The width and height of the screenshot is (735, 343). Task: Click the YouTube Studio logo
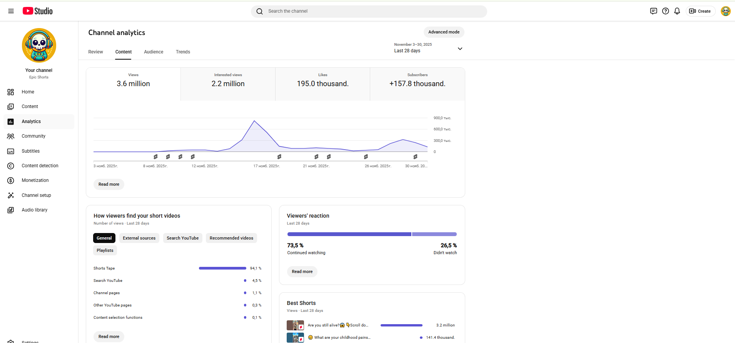pyautogui.click(x=38, y=11)
